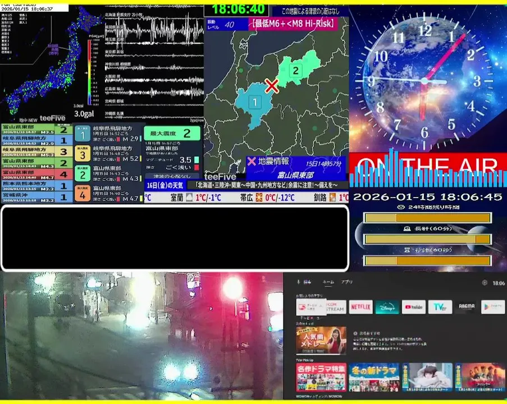Launch the Disney+ app tile
507x404 pixels.
point(387,307)
